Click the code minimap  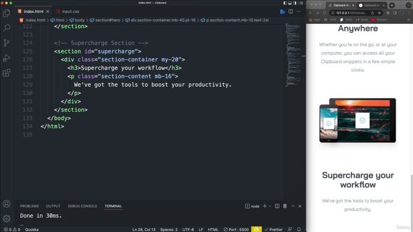293,55
